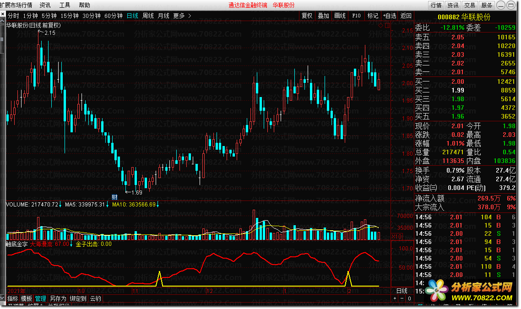Click the 卖五 price 2.05
521x309 pixels.
click(x=457, y=37)
